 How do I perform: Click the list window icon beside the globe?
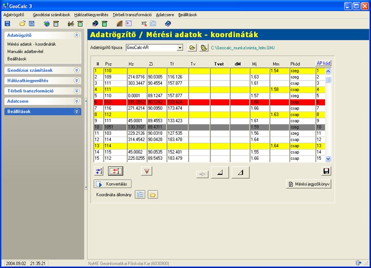(56, 24)
